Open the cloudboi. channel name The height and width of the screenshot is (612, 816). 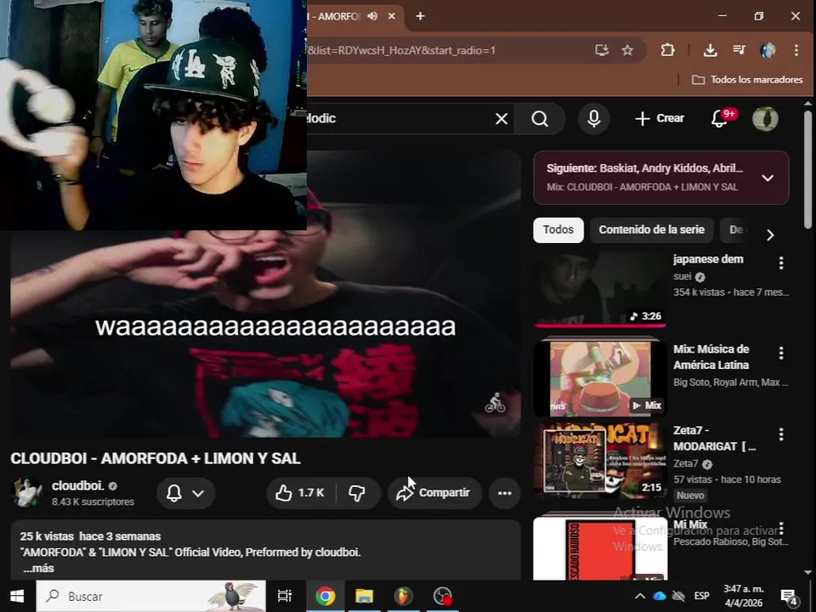point(78,485)
